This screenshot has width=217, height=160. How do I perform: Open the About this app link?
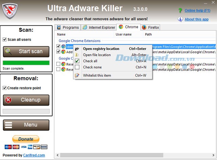click(x=197, y=19)
